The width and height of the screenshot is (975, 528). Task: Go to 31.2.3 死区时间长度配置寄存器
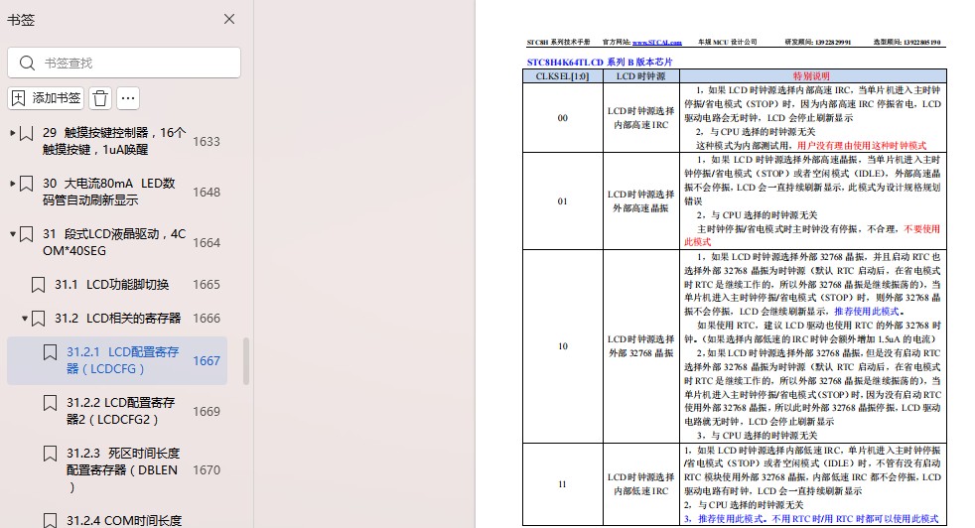[x=122, y=470]
